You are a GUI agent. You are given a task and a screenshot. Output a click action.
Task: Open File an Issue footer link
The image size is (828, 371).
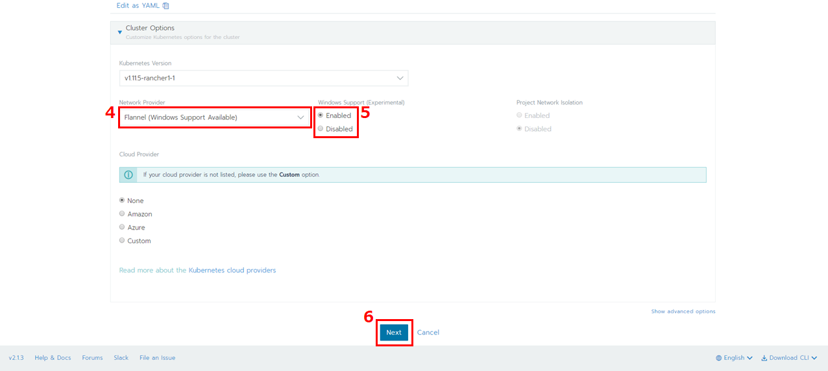(x=157, y=357)
